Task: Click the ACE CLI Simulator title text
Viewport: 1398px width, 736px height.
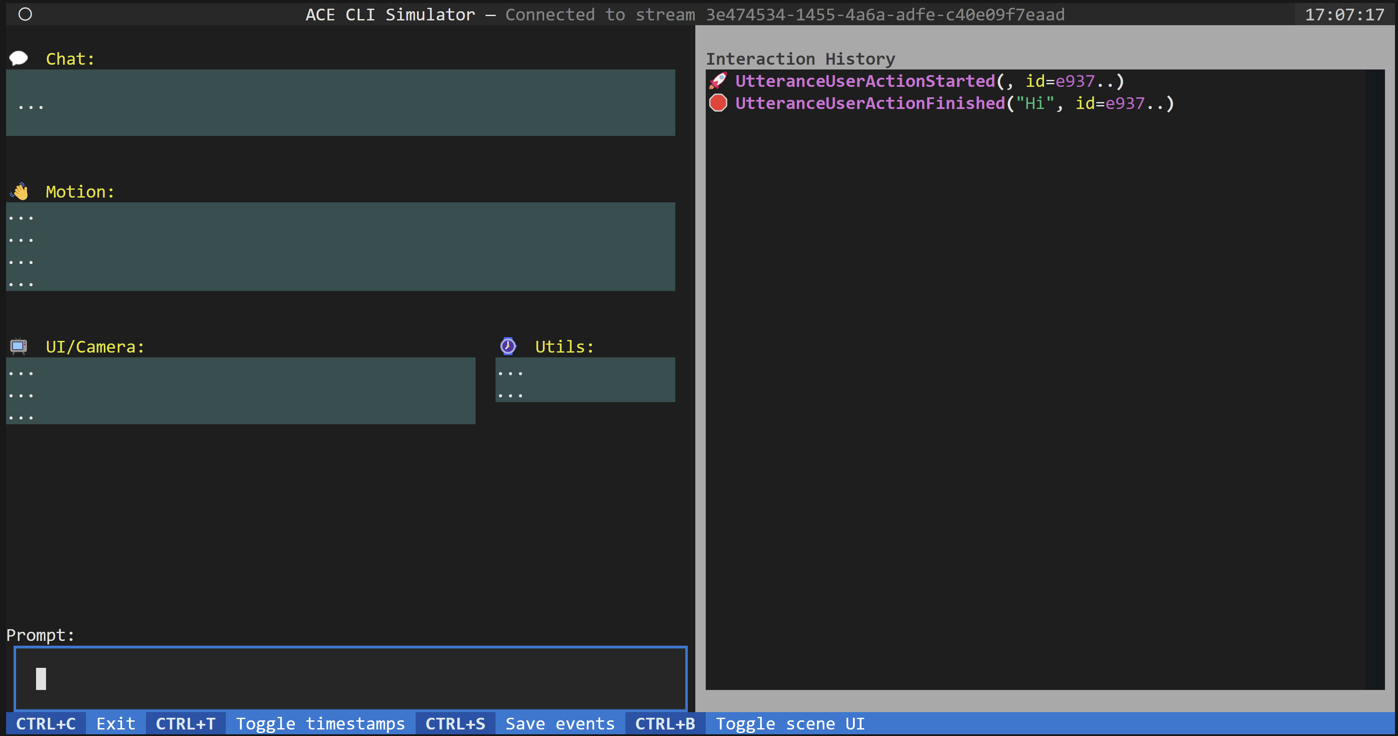Action: tap(390, 15)
